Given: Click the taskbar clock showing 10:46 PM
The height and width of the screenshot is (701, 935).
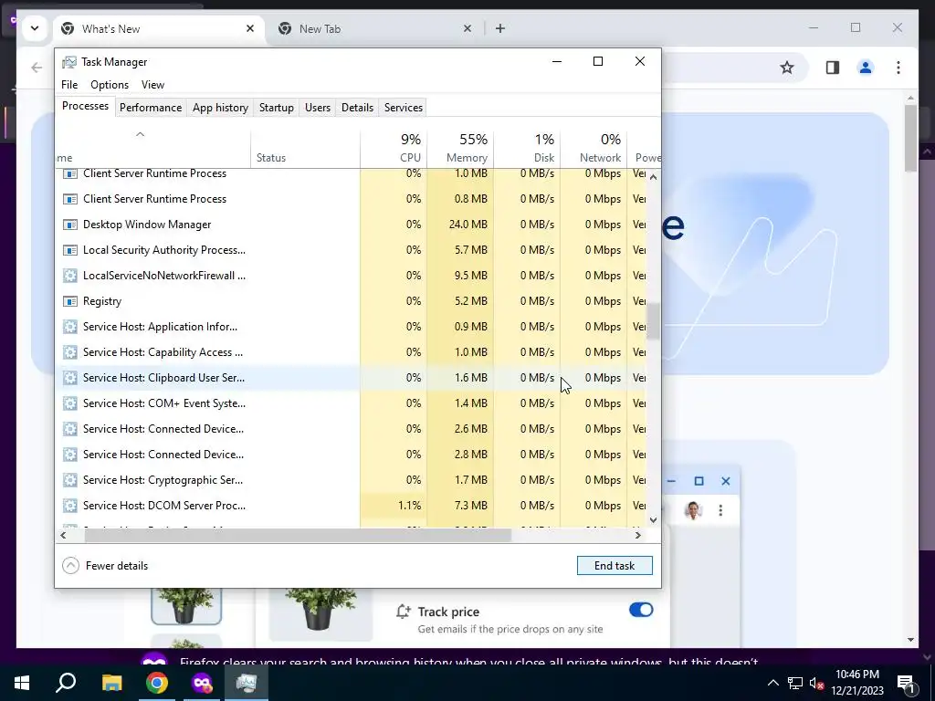Looking at the screenshot, I should (856, 683).
